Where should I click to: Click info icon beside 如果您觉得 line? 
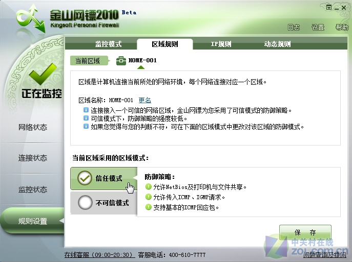tap(86, 126)
